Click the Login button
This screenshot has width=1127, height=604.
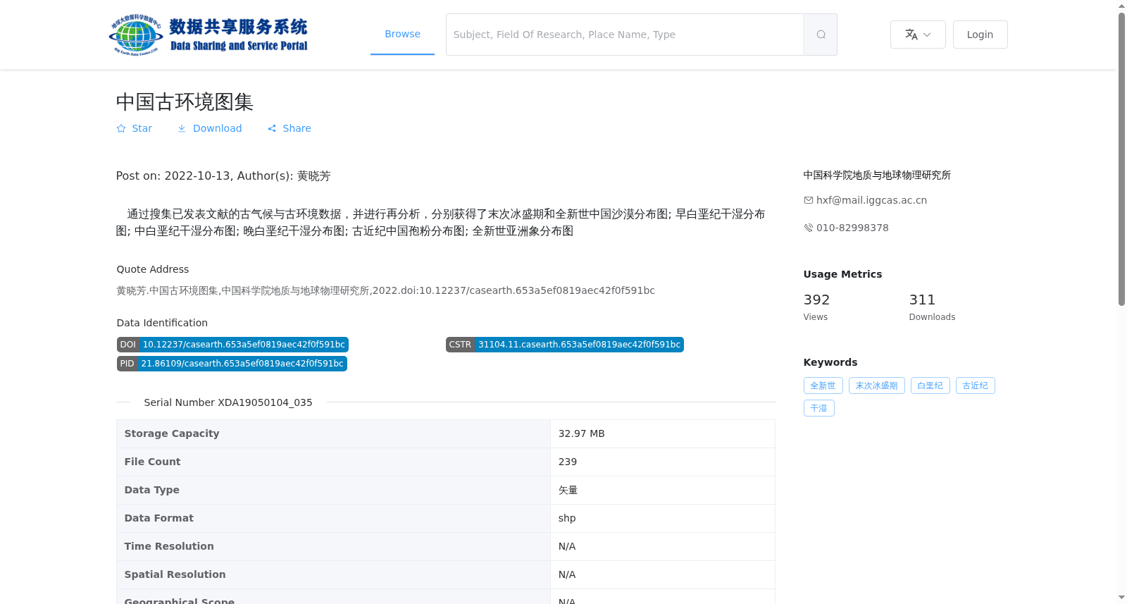click(980, 35)
